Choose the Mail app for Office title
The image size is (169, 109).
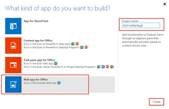36,79
